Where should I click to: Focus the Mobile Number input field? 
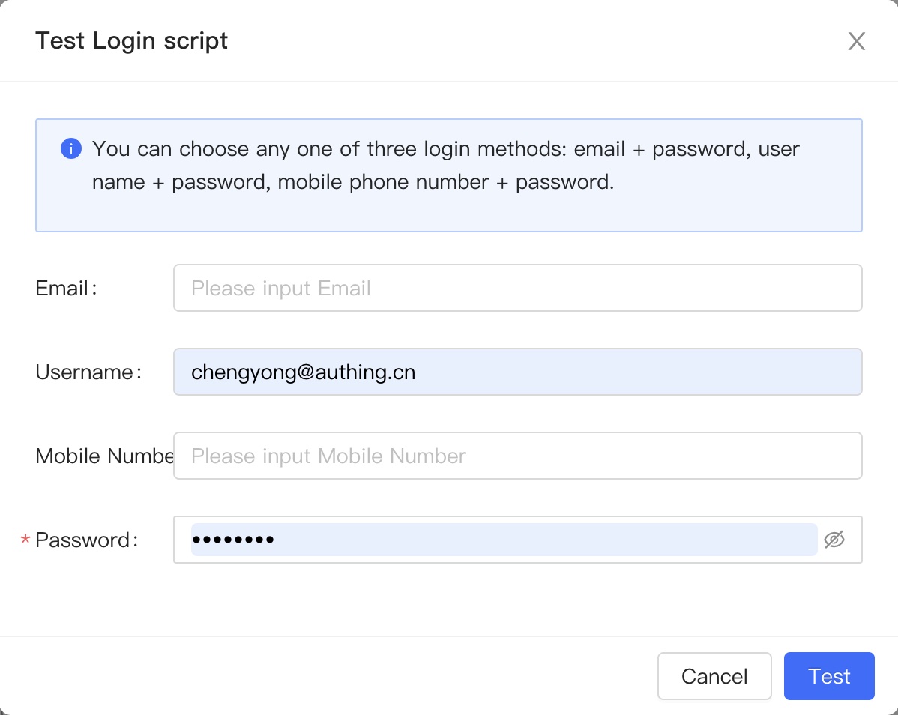pos(517,456)
